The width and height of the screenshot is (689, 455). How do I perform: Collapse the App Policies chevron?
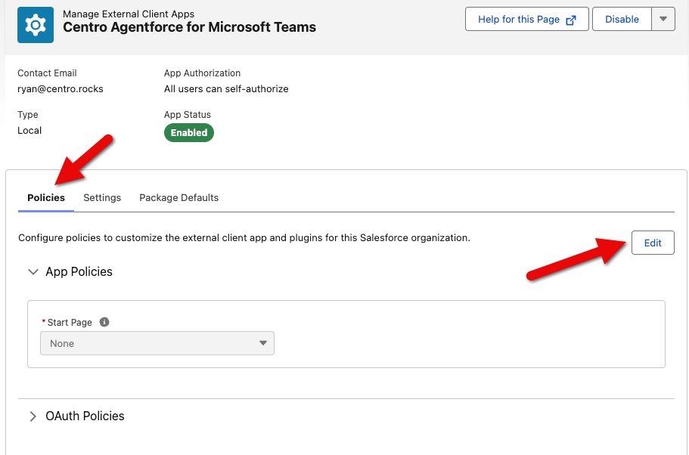click(x=33, y=272)
